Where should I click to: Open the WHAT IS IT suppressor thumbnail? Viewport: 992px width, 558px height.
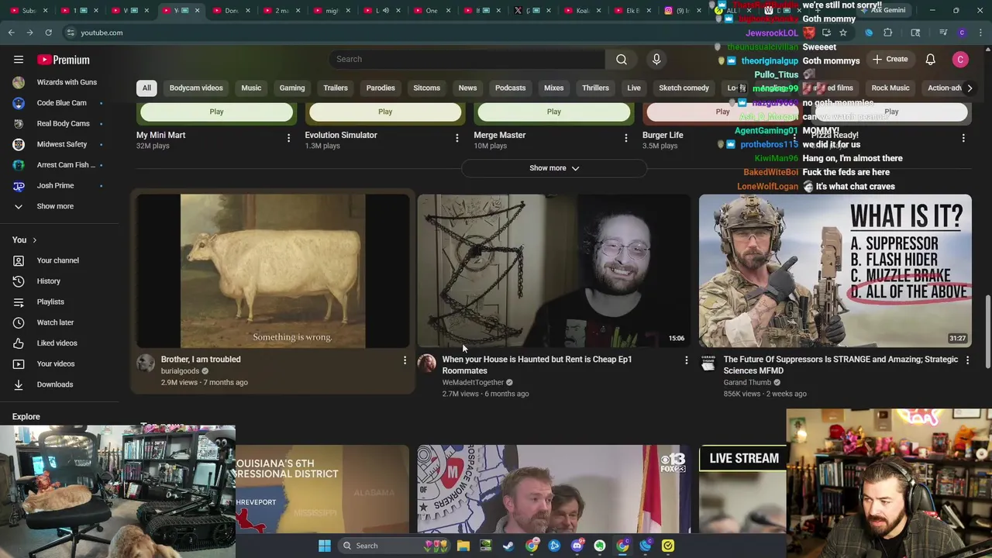coord(835,270)
